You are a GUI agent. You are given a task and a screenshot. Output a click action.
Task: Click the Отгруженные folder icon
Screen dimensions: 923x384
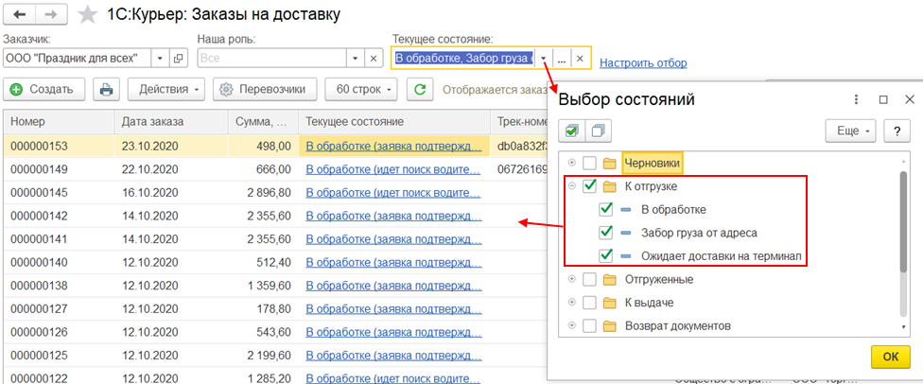(609, 279)
